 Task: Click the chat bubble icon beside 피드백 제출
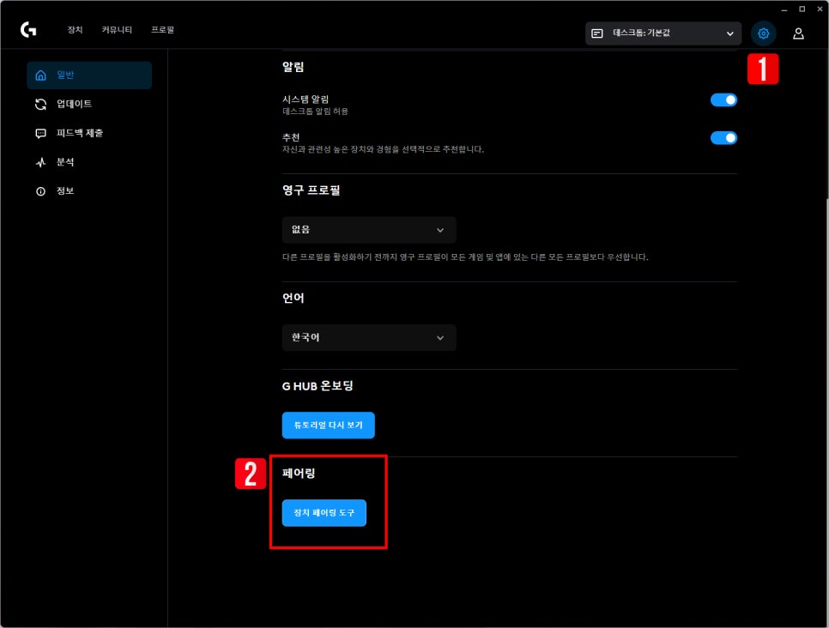point(40,133)
